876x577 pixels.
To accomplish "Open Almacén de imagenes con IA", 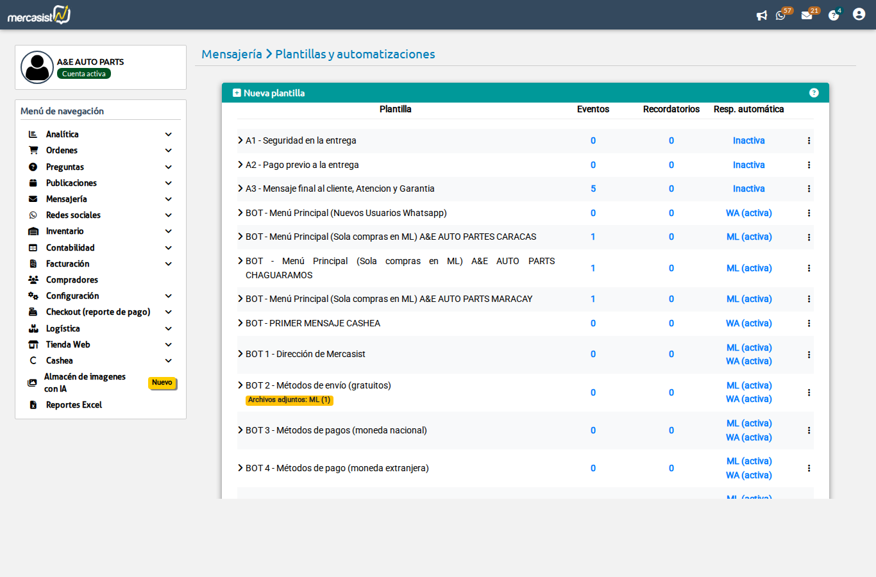I will click(85, 383).
